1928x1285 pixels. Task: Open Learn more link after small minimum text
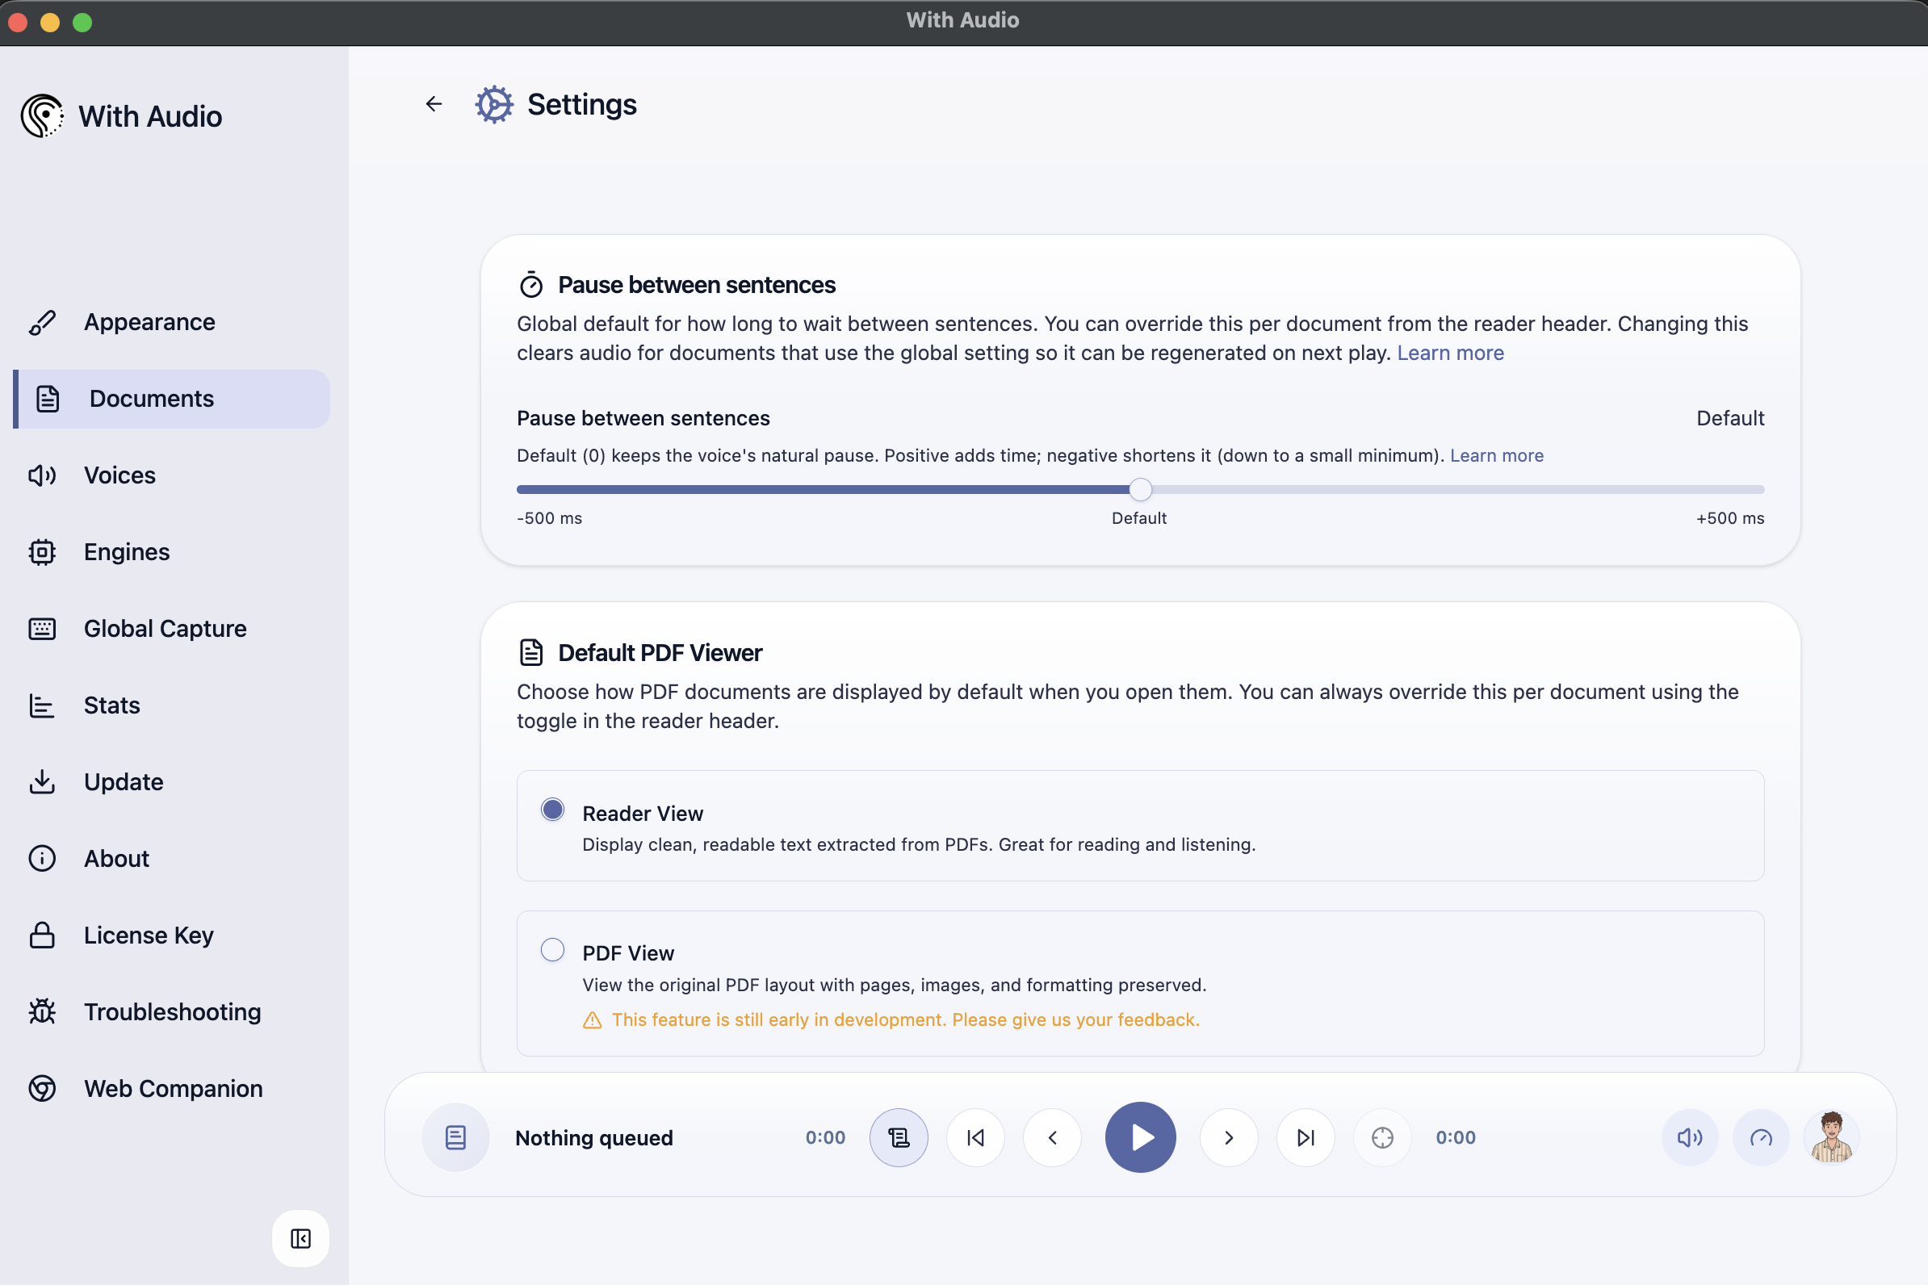tap(1496, 456)
